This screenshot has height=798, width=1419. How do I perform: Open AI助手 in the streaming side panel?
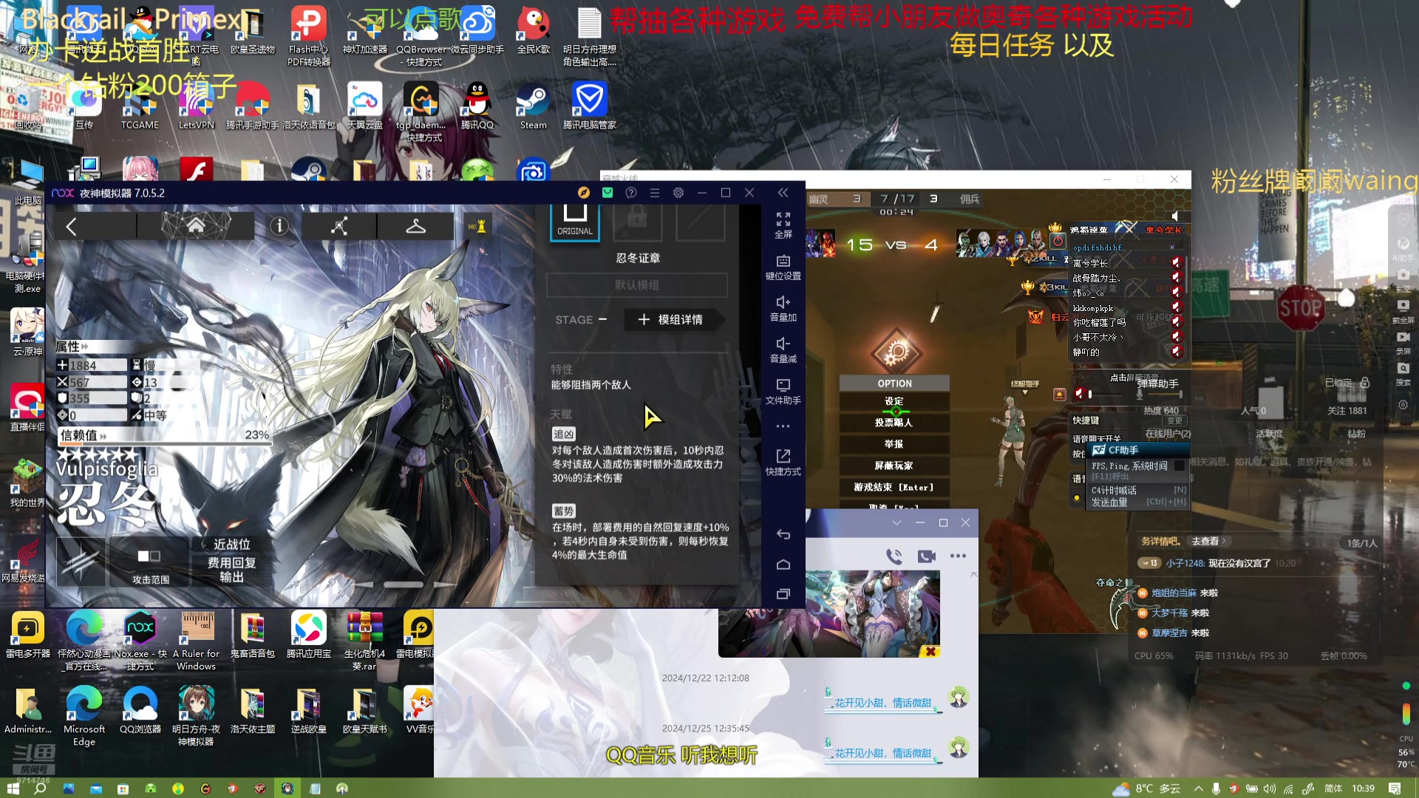(x=1403, y=248)
